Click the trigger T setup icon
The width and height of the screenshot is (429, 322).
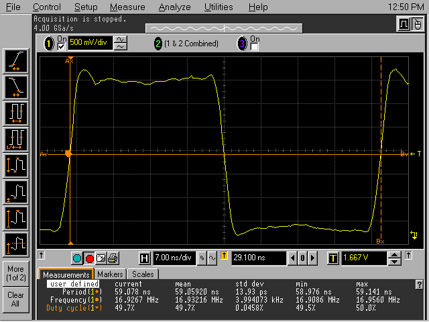pyautogui.click(x=333, y=258)
